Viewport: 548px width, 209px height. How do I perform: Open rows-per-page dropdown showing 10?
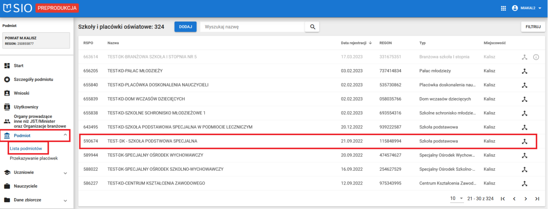point(457,198)
